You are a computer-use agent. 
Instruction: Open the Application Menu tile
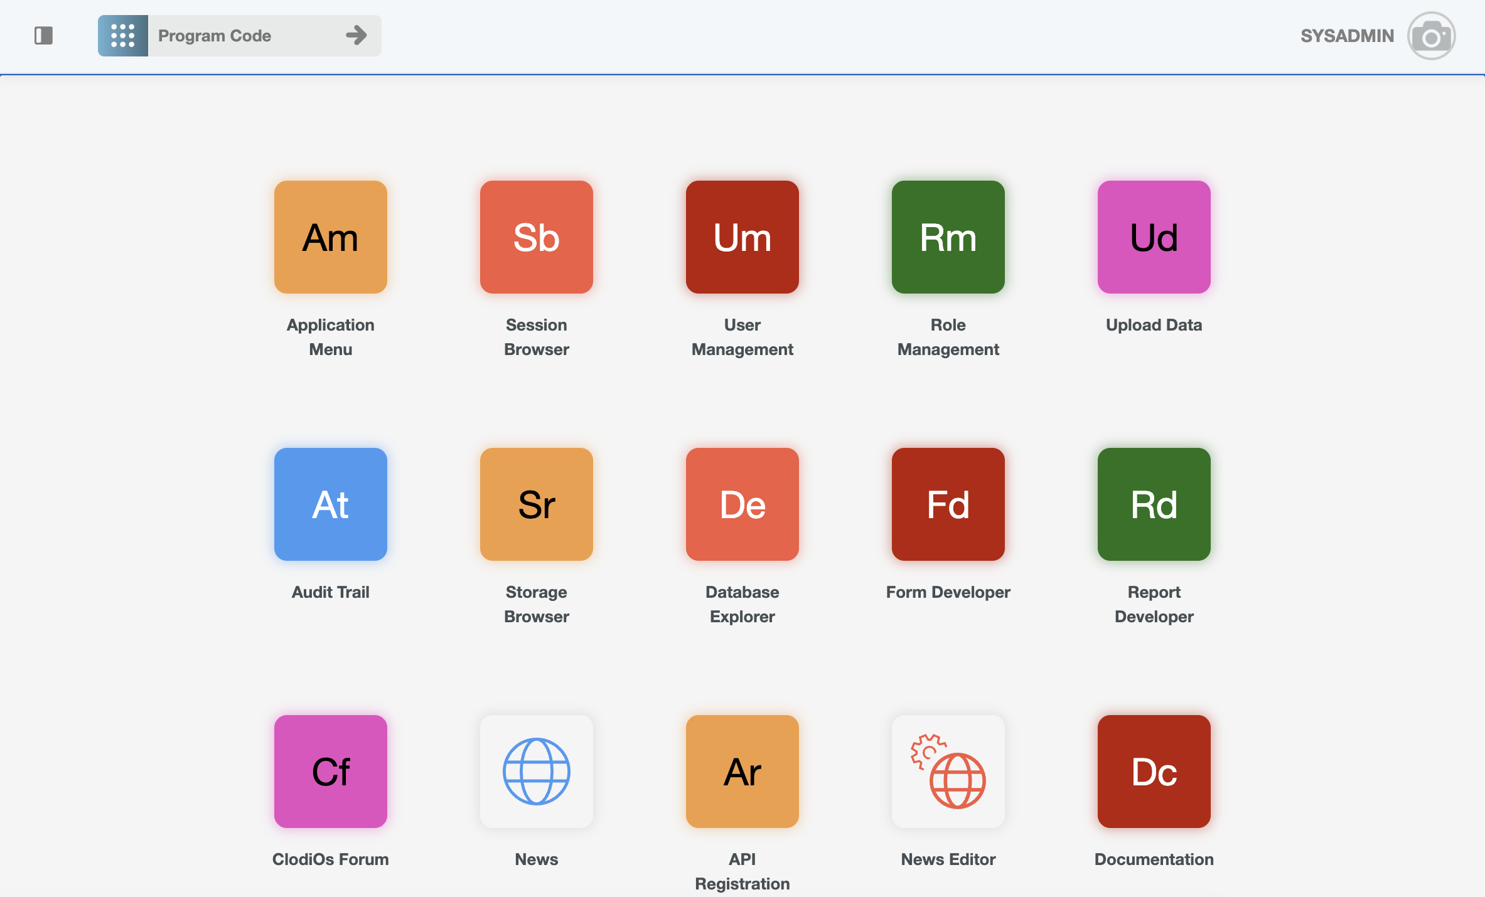point(330,237)
